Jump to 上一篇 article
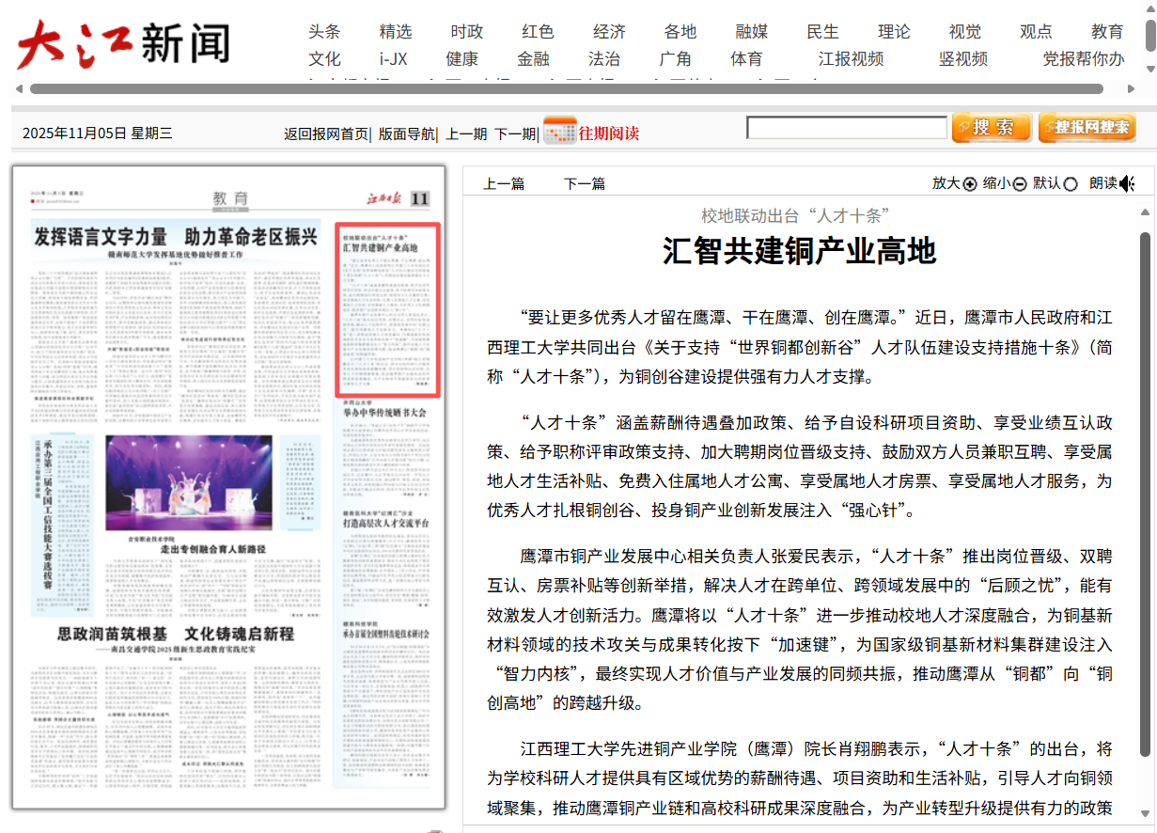1157x833 pixels. (504, 184)
